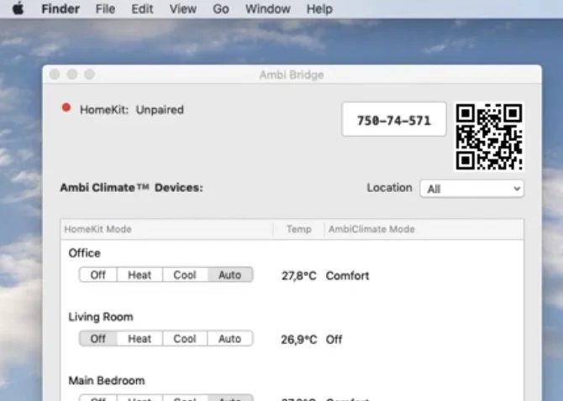Set Living Room to Auto mode

point(229,339)
